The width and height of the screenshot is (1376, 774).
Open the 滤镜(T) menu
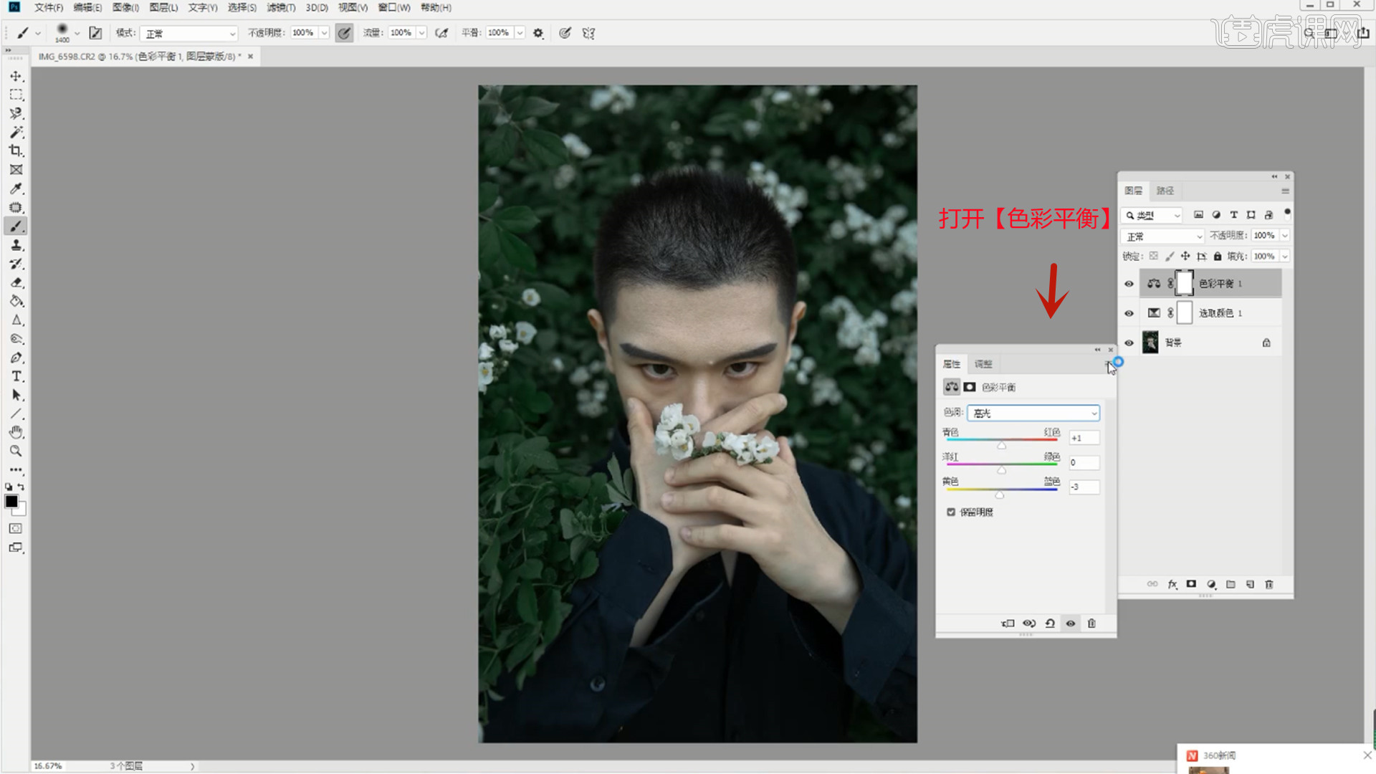[x=281, y=8]
